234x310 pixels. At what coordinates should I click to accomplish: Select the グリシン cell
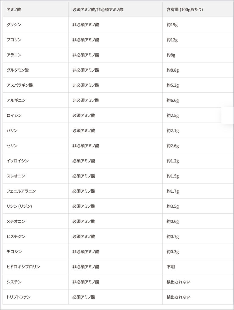click(14, 25)
